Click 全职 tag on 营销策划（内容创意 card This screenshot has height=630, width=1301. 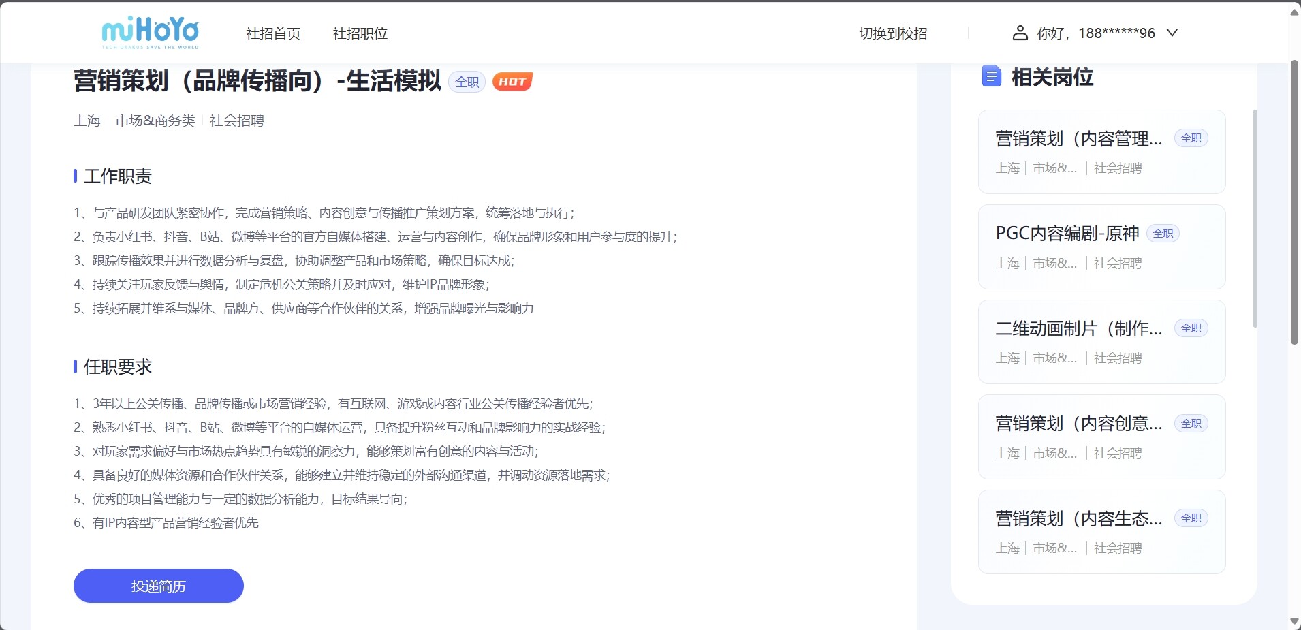point(1191,424)
